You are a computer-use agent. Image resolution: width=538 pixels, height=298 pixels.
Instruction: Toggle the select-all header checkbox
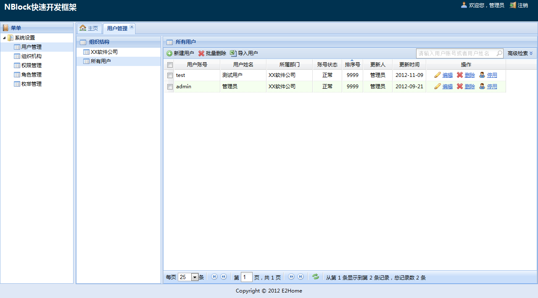[x=170, y=65]
